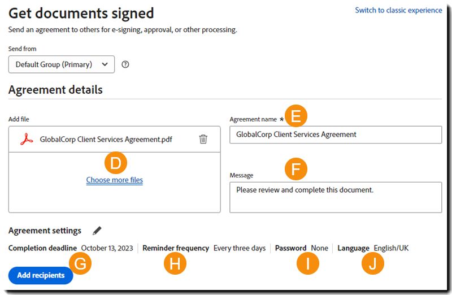452x295 pixels.
Task: Click the Add recipients button
Action: 41,275
